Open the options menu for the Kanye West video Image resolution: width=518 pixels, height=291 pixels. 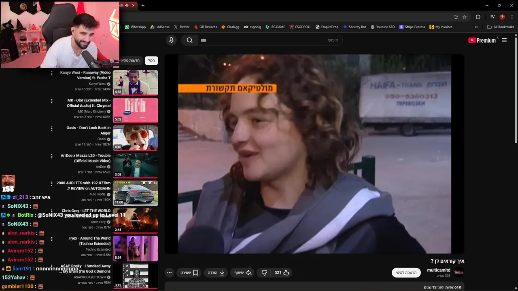pyautogui.click(x=51, y=73)
